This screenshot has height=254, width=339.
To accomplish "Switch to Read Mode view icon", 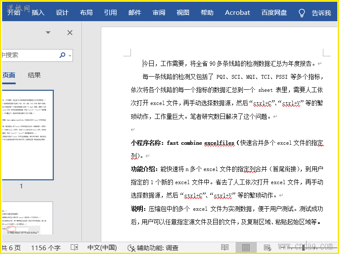I will tap(225, 248).
